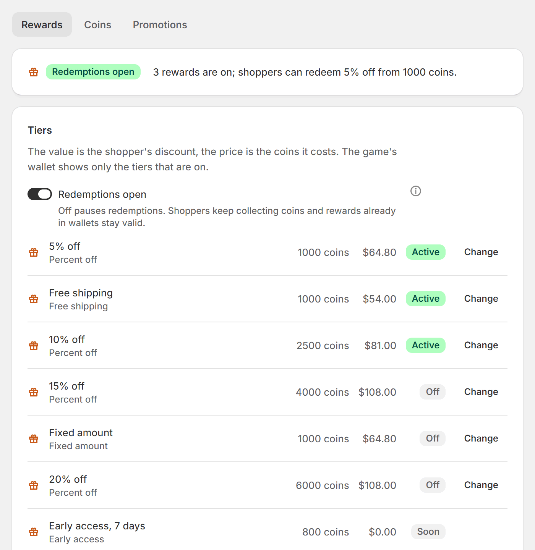Change the 15% off tier settings
Image resolution: width=535 pixels, height=550 pixels.
click(x=481, y=392)
